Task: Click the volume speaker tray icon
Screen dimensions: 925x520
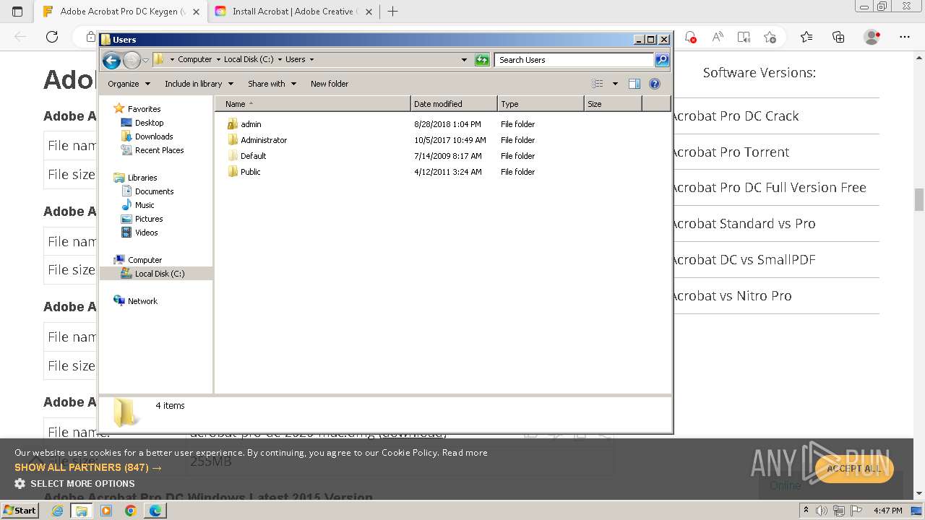Action: pyautogui.click(x=822, y=511)
